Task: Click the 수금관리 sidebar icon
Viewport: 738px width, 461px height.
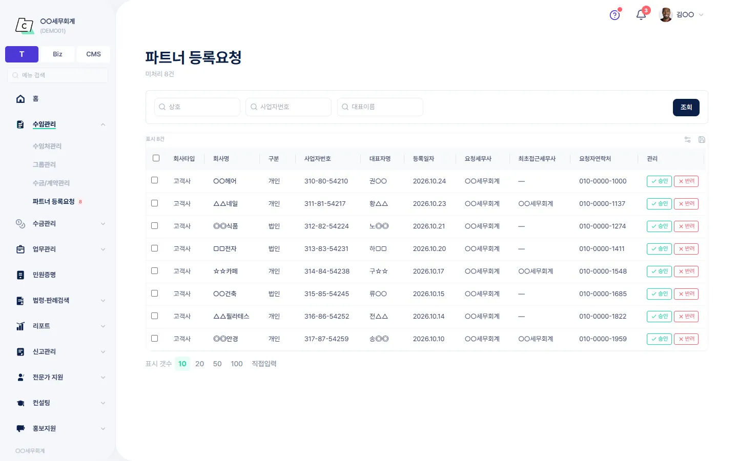Action: click(x=20, y=224)
